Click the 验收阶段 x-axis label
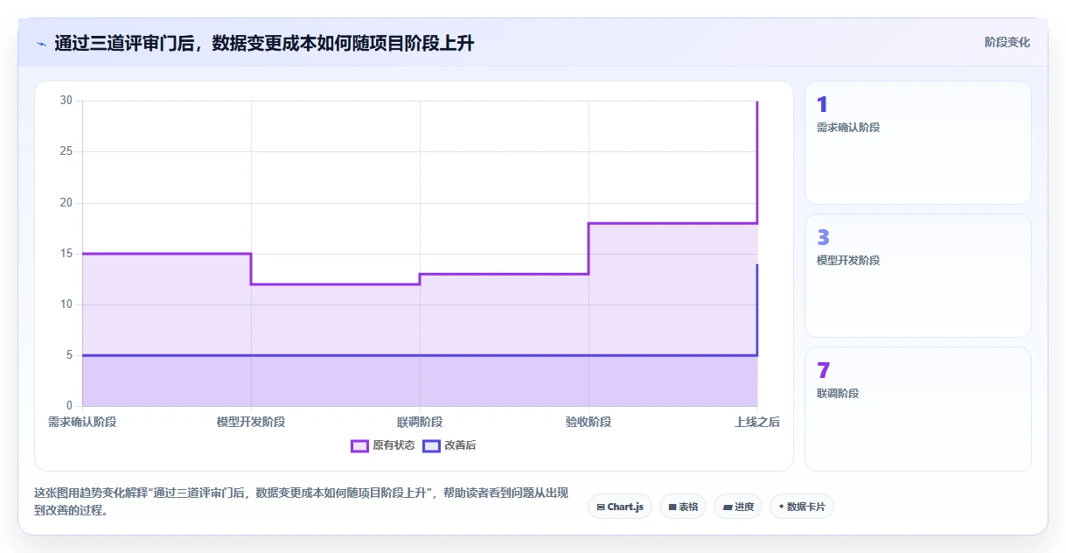Viewport: 1066px width, 553px height. [x=589, y=422]
